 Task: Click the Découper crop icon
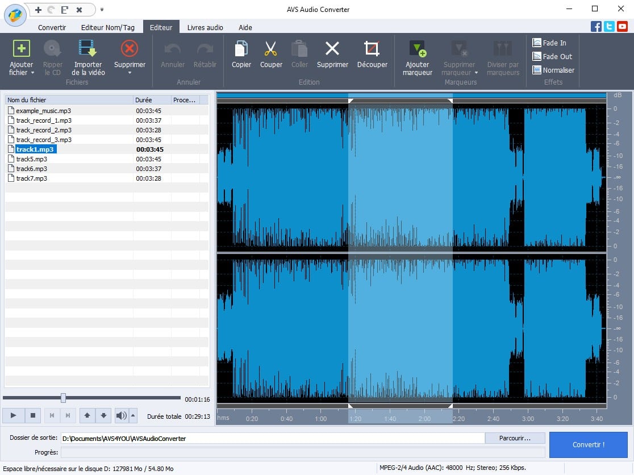click(372, 49)
